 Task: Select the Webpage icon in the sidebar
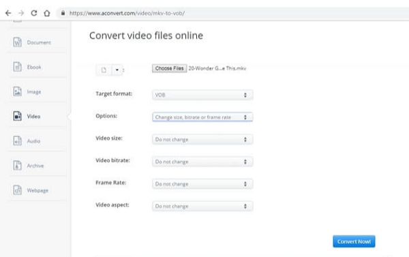point(18,190)
